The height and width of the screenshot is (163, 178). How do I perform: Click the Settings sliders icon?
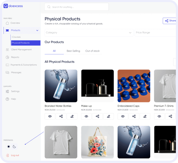point(7,91)
